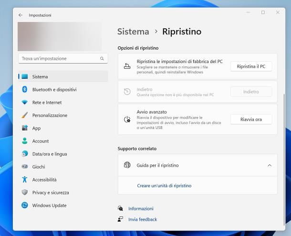Click the Guida per il ripristino globe icon
291x236 pixels.
[127, 165]
